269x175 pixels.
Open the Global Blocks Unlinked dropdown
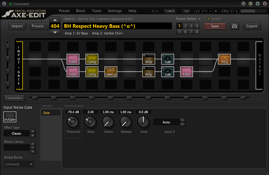pyautogui.click(x=19, y=164)
